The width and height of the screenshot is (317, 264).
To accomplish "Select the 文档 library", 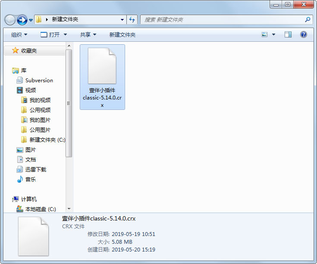I will click(31, 160).
